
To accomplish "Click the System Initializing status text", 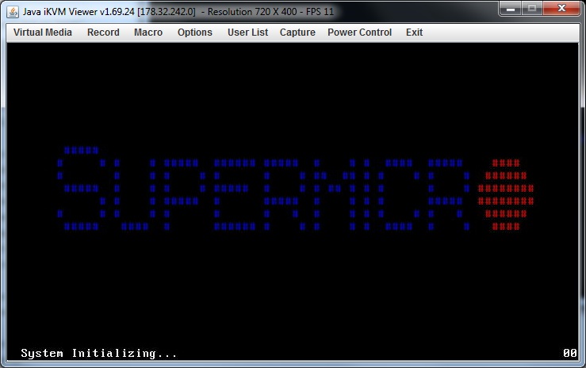I will (x=99, y=353).
